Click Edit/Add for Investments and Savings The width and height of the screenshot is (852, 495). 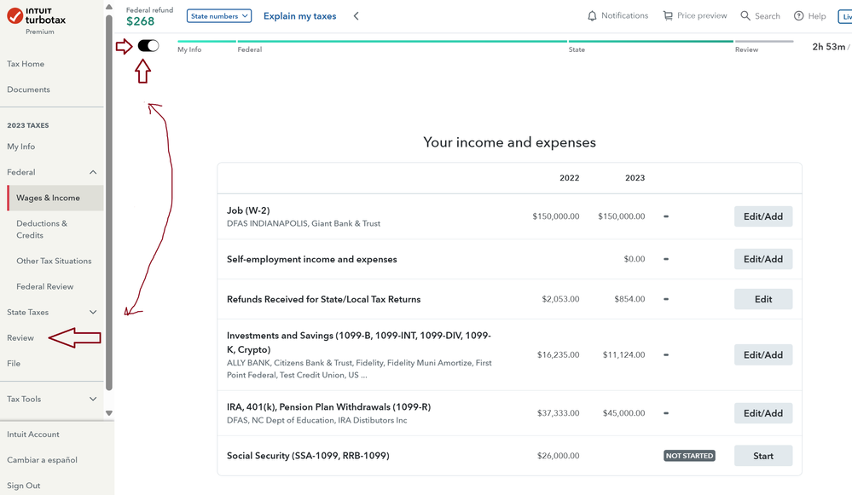(x=763, y=355)
